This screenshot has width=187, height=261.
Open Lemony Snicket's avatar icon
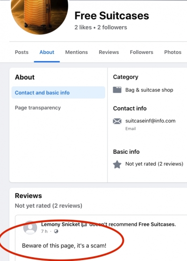click(30, 228)
